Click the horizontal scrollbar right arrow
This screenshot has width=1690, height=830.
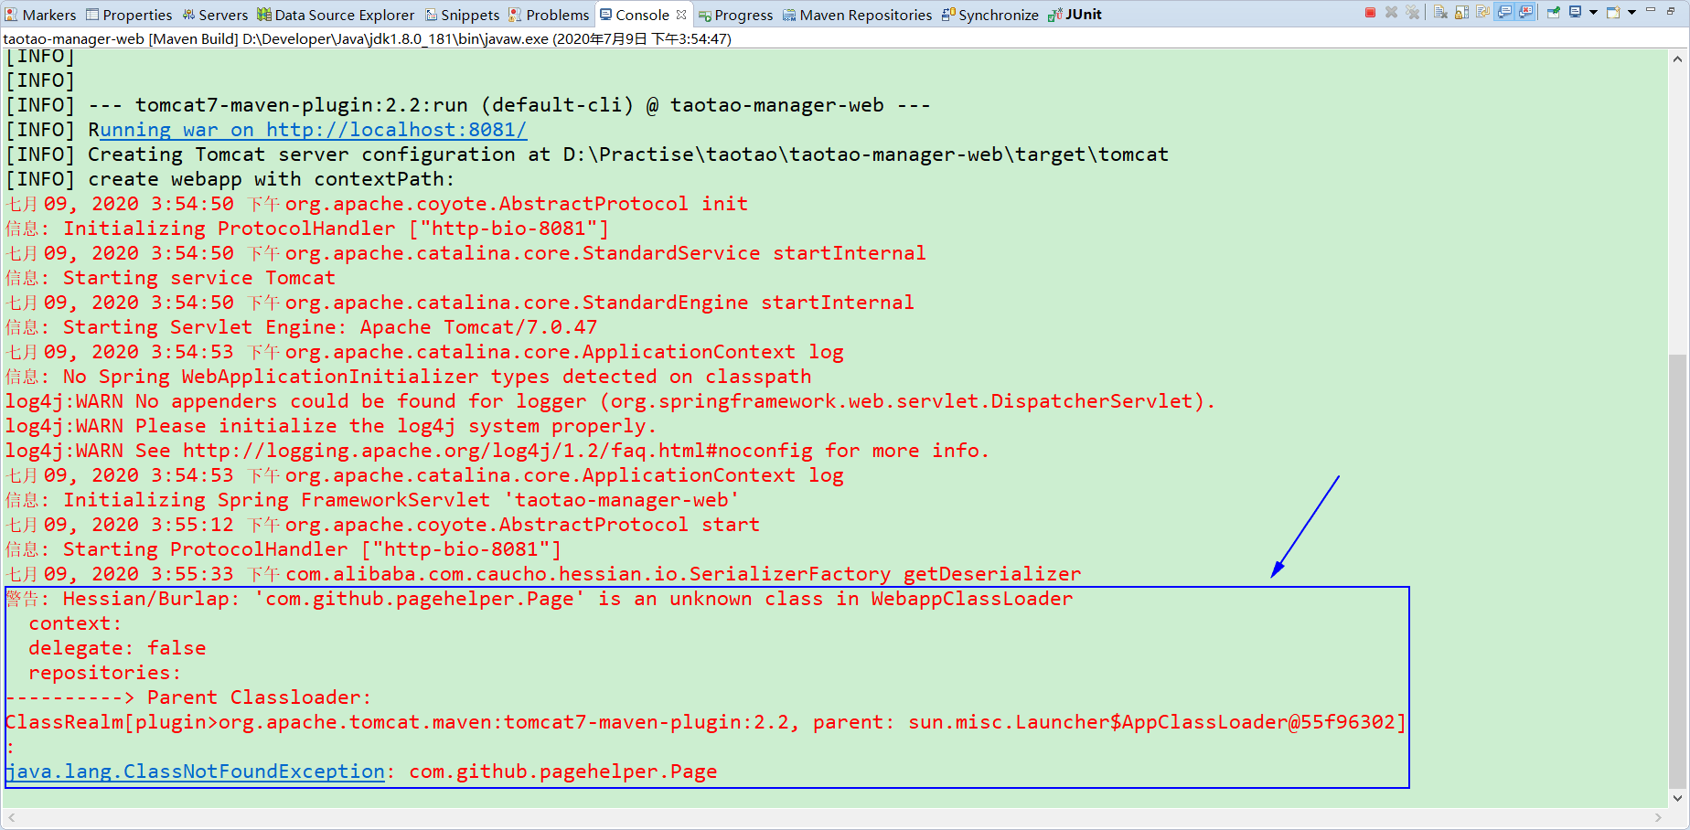coord(1658,817)
